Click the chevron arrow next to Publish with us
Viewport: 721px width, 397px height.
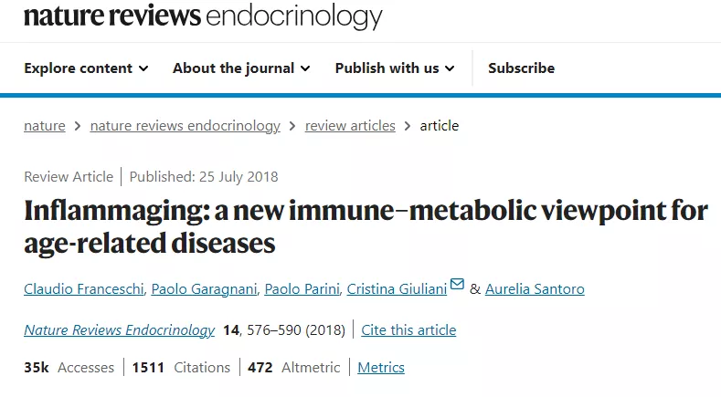pyautogui.click(x=450, y=68)
